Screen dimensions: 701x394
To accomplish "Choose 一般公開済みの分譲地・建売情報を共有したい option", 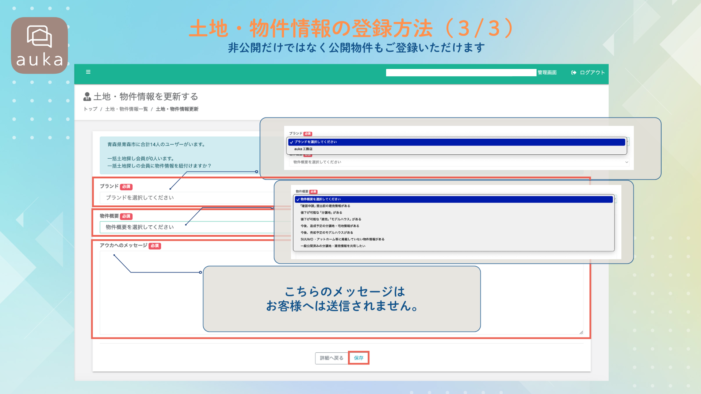I will pyautogui.click(x=454, y=246).
